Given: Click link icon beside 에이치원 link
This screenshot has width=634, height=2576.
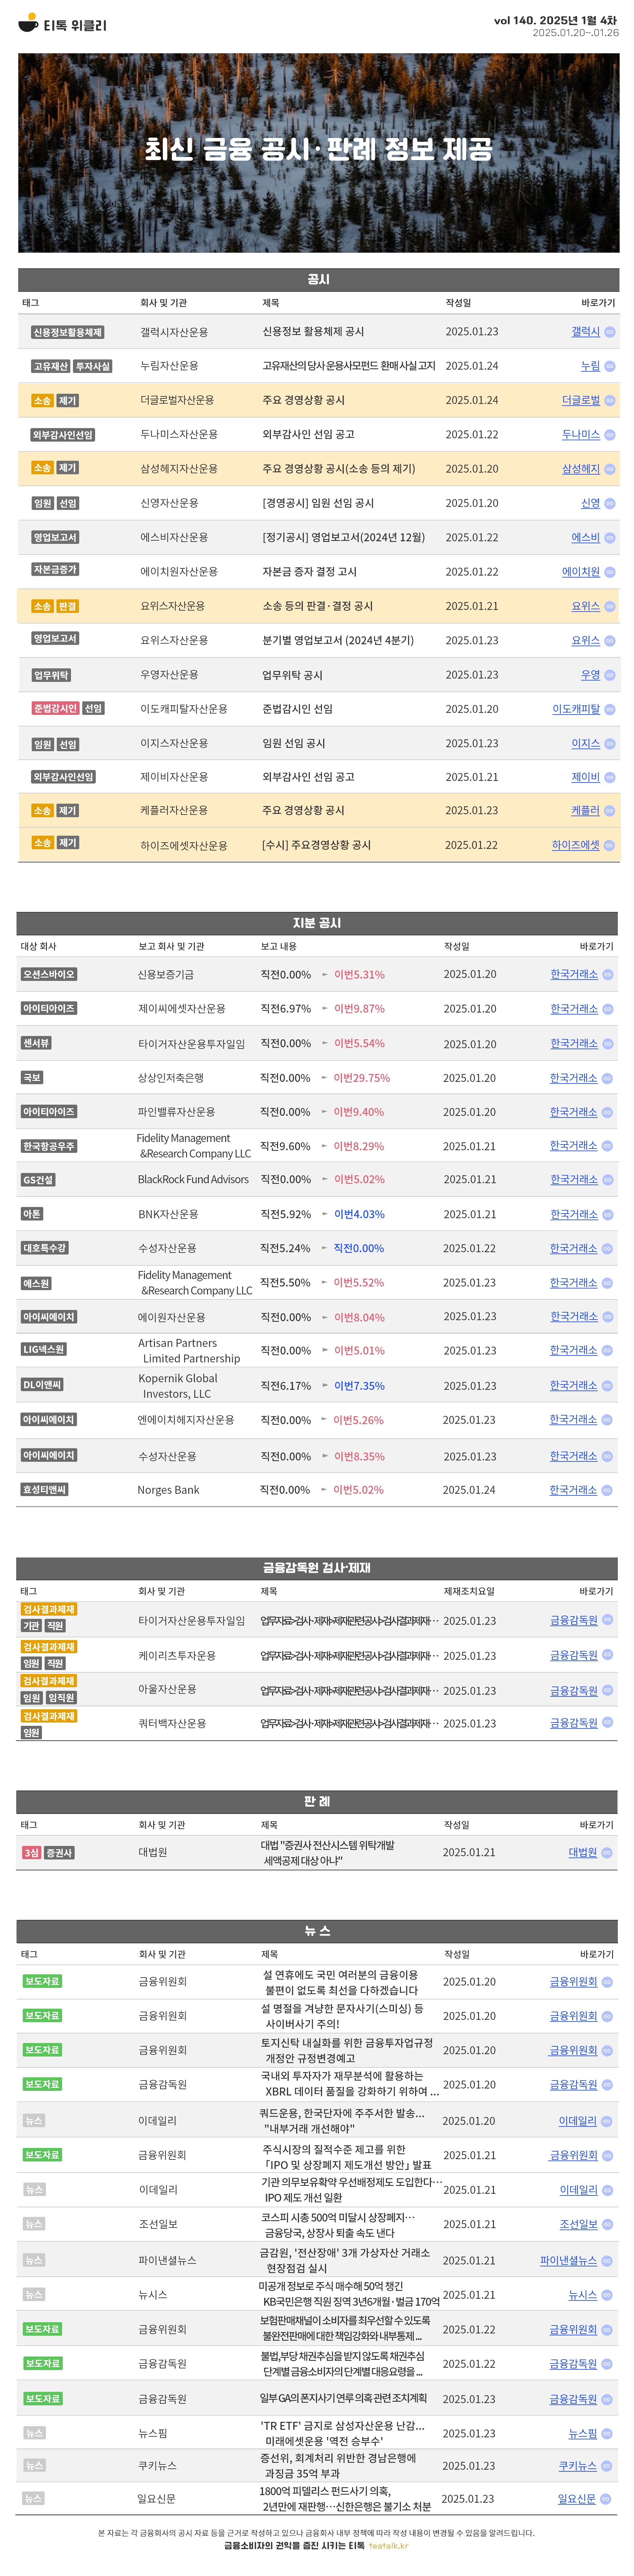Looking at the screenshot, I should coord(610,572).
